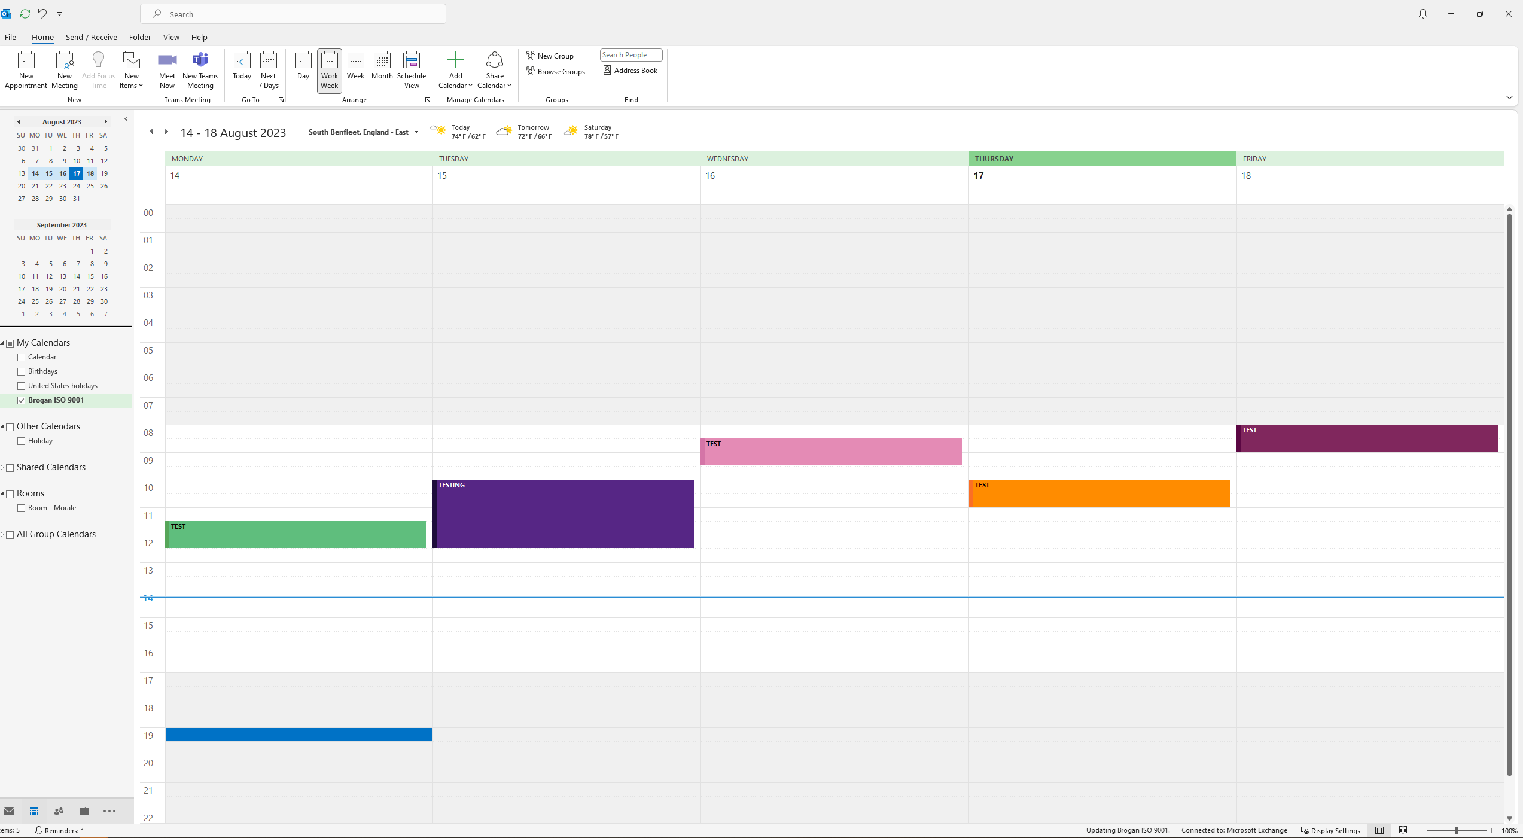This screenshot has height=838, width=1523.
Task: Open Address Book
Action: (x=630, y=71)
